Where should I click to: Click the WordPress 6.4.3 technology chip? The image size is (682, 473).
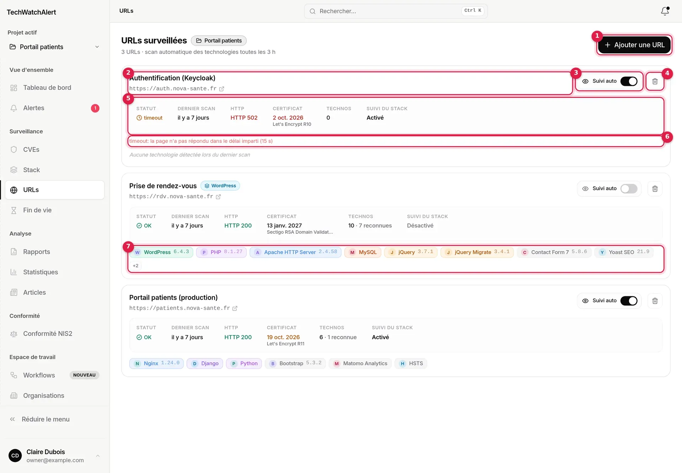pyautogui.click(x=161, y=252)
